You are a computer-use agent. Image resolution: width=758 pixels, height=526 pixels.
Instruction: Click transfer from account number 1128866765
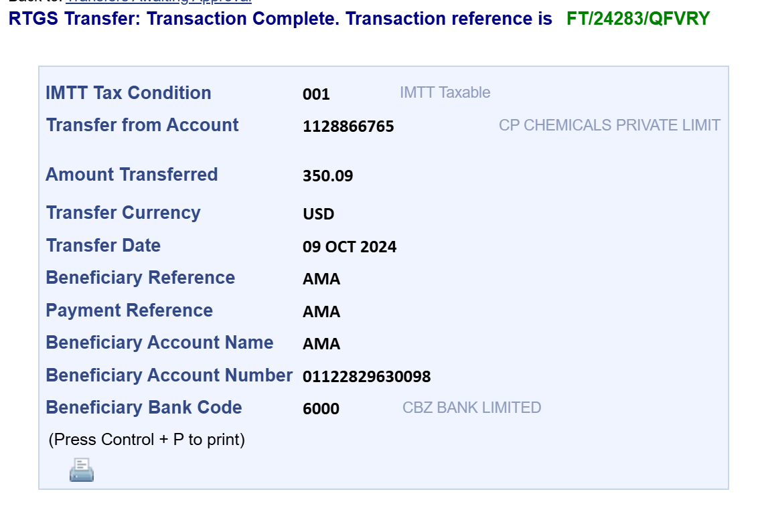click(348, 126)
